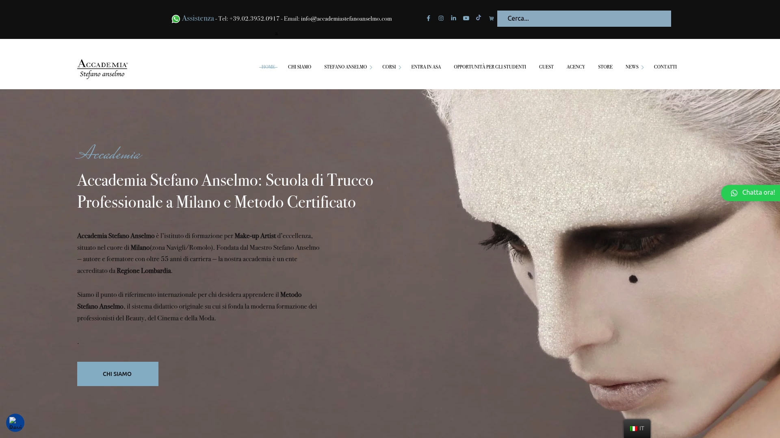Open the LinkedIn social icon
Viewport: 780px width, 438px height.
point(453,18)
